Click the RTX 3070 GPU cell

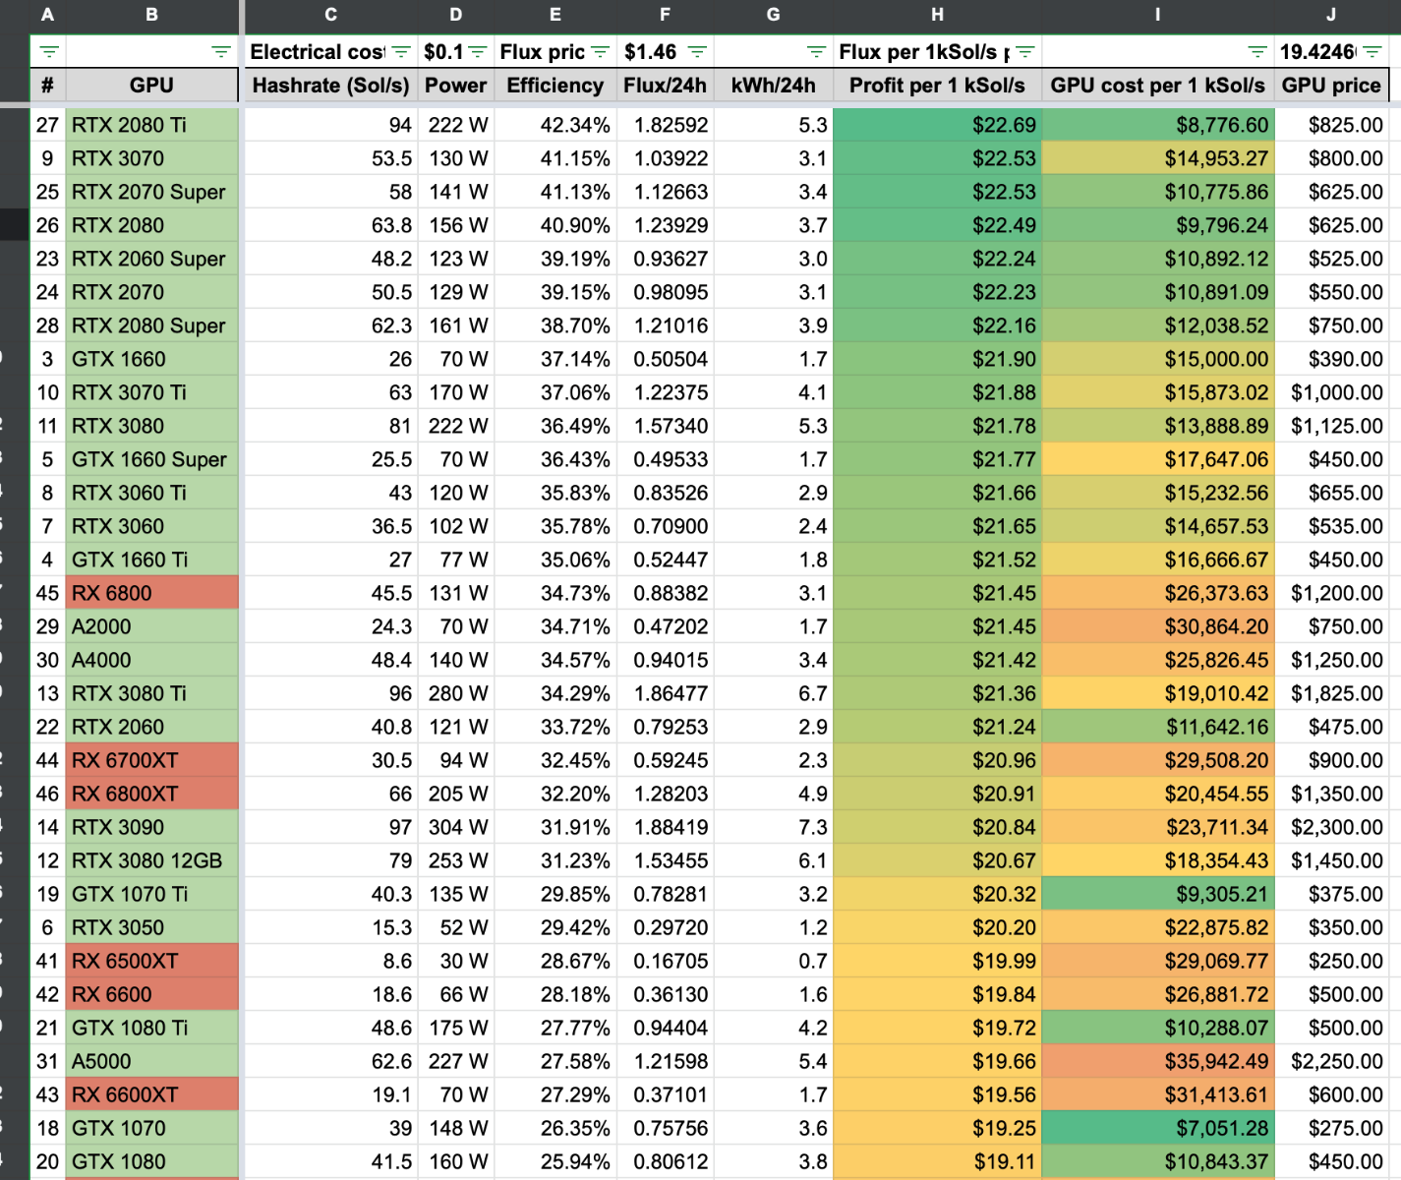coord(151,158)
